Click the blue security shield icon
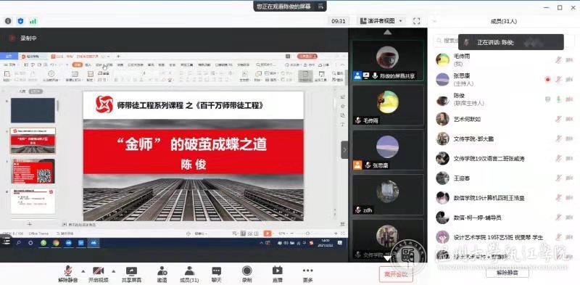 coord(20,21)
